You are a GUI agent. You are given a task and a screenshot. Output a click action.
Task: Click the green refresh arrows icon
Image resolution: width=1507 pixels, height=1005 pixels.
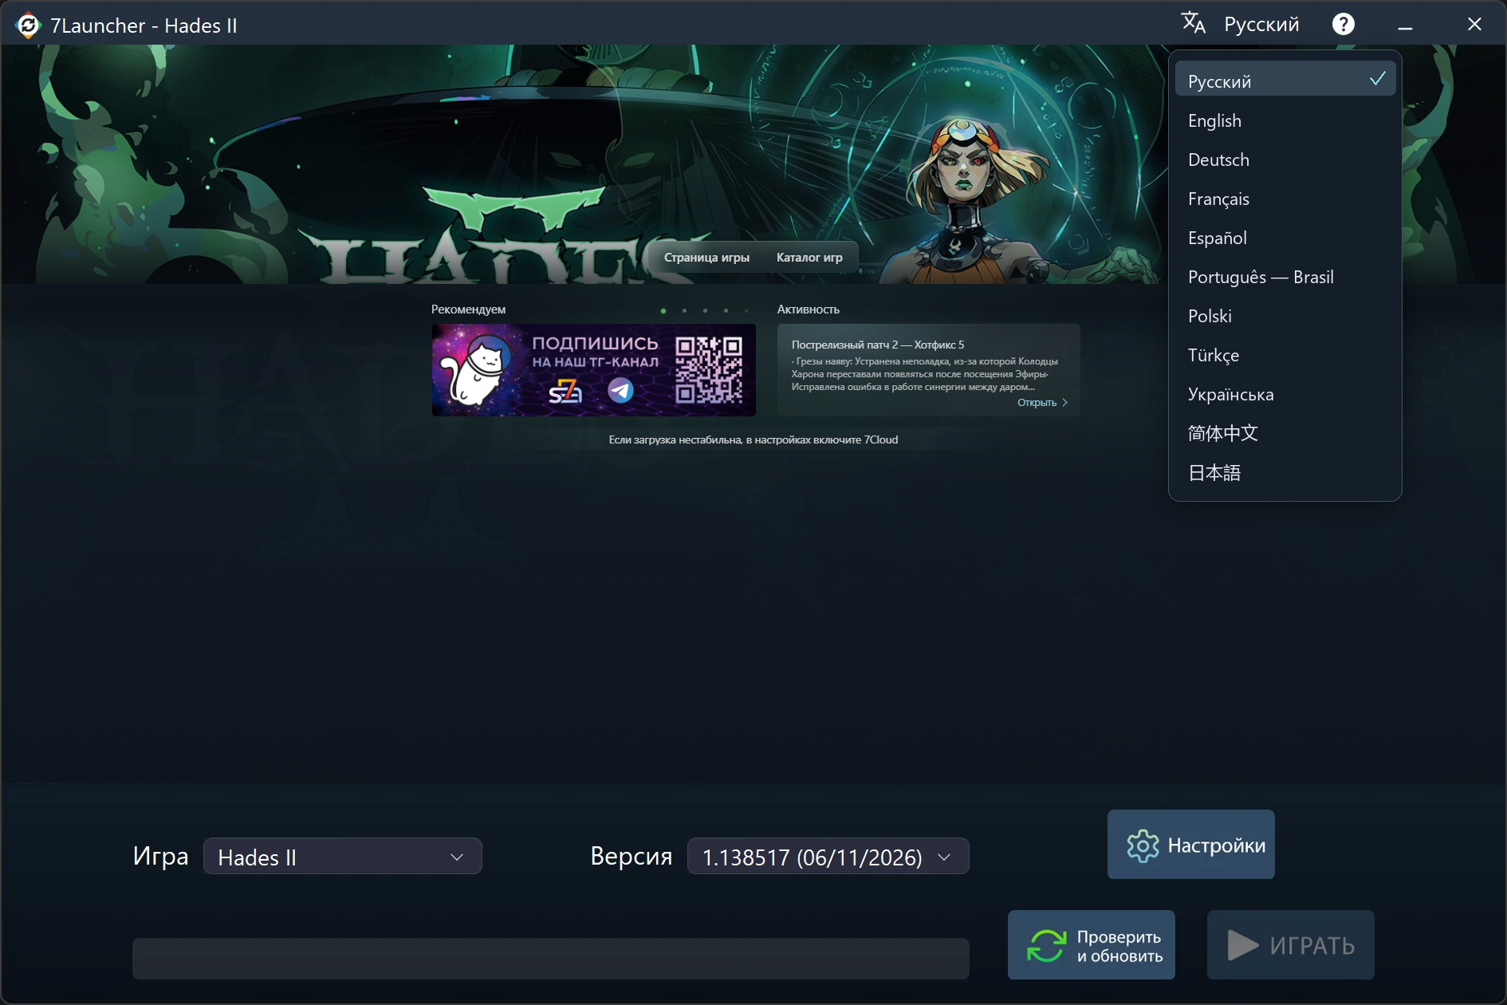point(1047,946)
